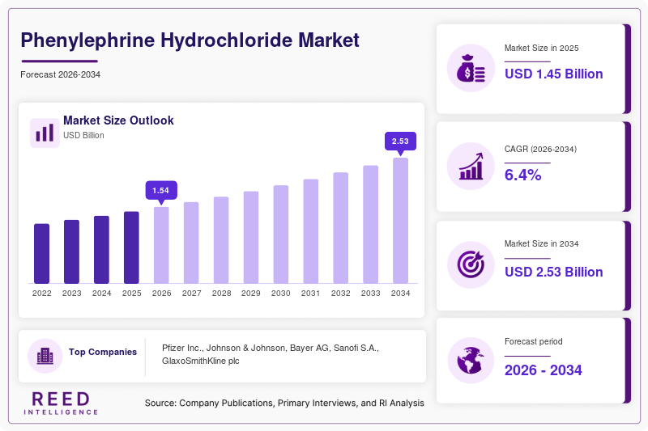This screenshot has height=431, width=648.
Task: Click the 2028 bar in the chart
Action: click(221, 240)
